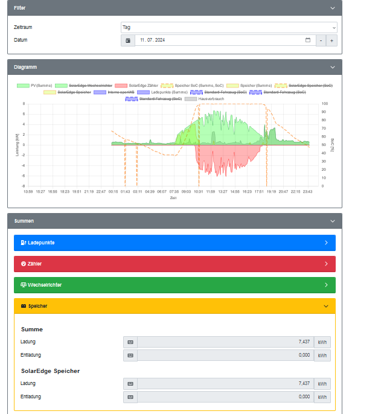Screen dimensions: 384x414
Task: Open the Zeitraum dropdown showing Tag
Action: (229, 28)
